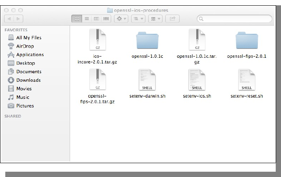Screen dimensions: 281x177
Task: Select the openssl-fips-2.0.1 folder icon
Action: tap(247, 40)
